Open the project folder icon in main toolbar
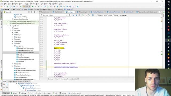The image size is (171, 96). 1,6
